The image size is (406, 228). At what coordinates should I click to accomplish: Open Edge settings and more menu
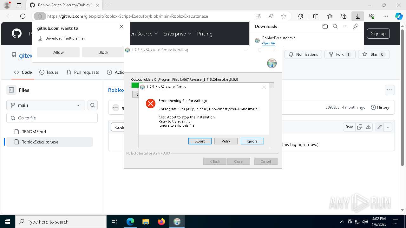pyautogui.click(x=386, y=16)
